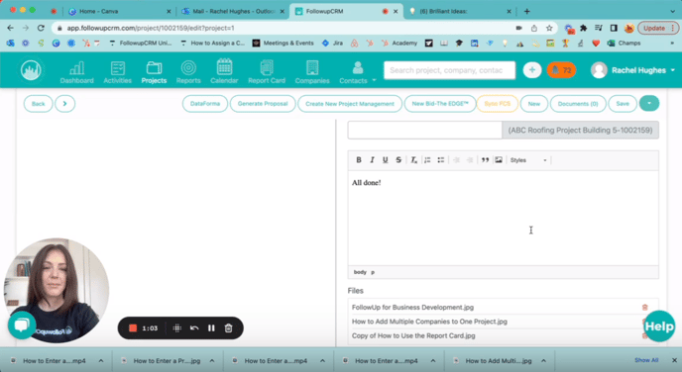
Task: Open the Help chat bubble
Action: 659,325
